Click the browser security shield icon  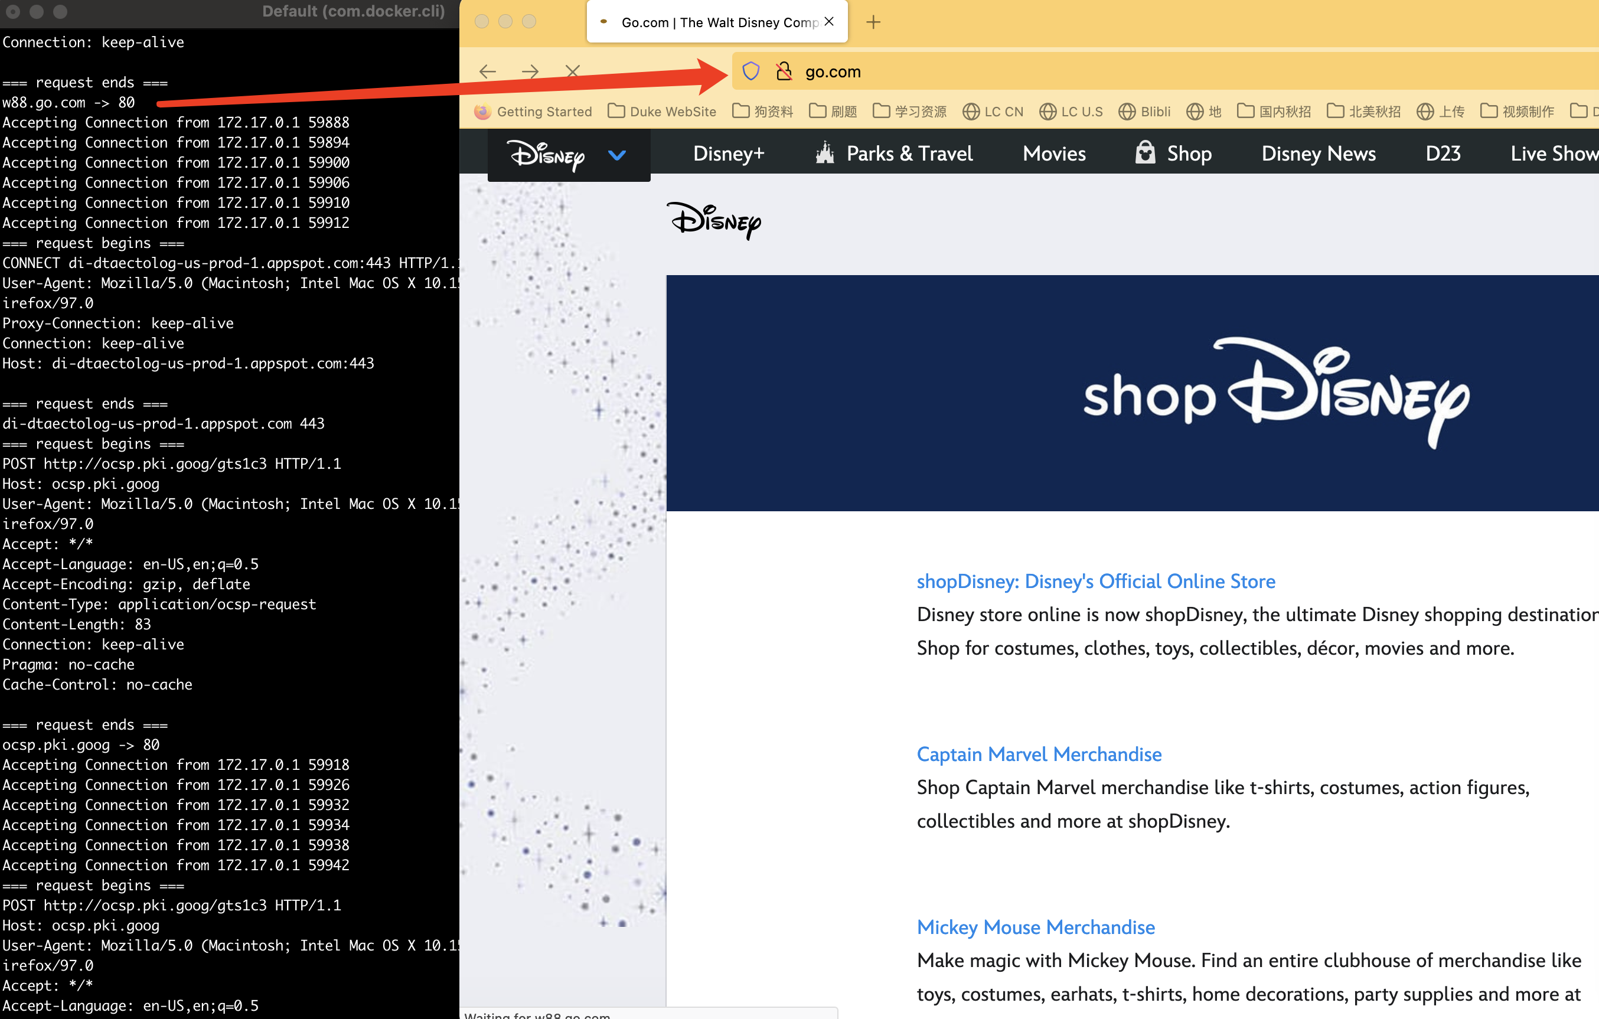(x=752, y=72)
